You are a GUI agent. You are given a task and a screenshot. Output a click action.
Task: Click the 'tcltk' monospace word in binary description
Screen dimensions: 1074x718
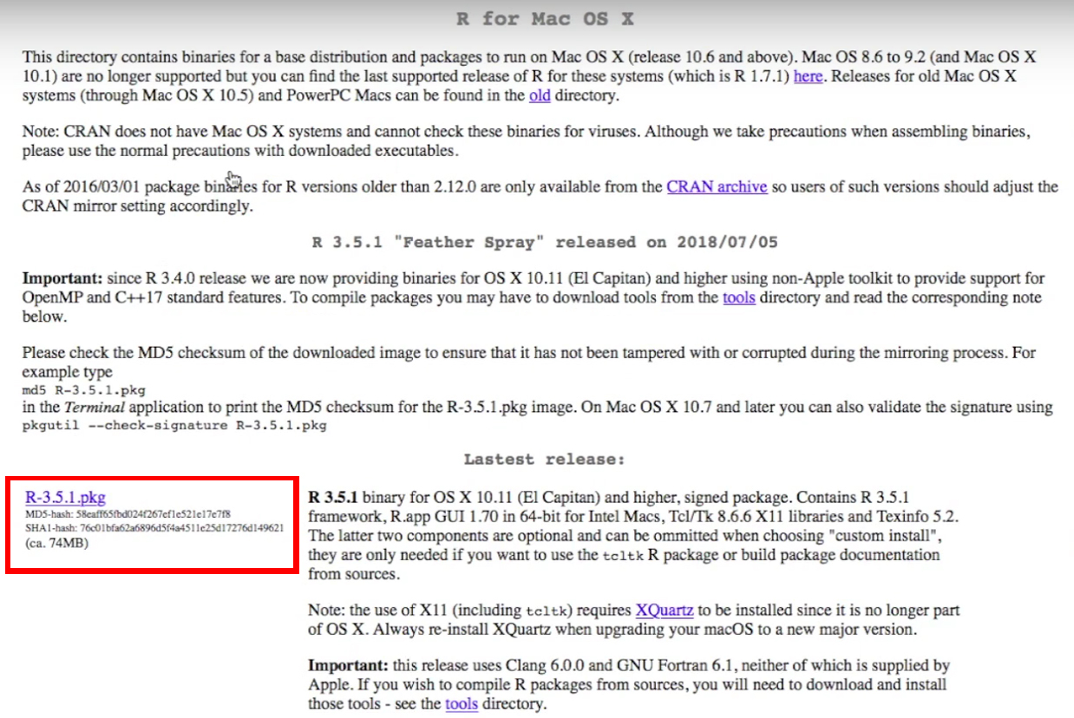pos(623,555)
